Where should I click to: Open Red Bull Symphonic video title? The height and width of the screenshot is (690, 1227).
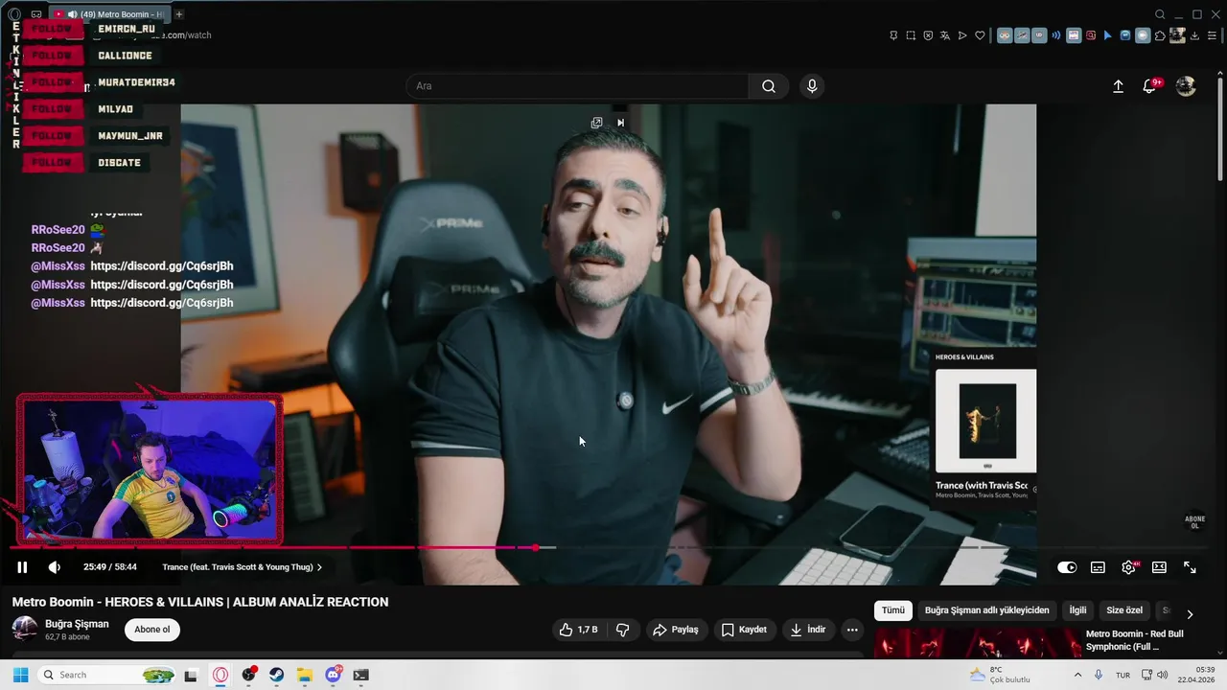1135,640
